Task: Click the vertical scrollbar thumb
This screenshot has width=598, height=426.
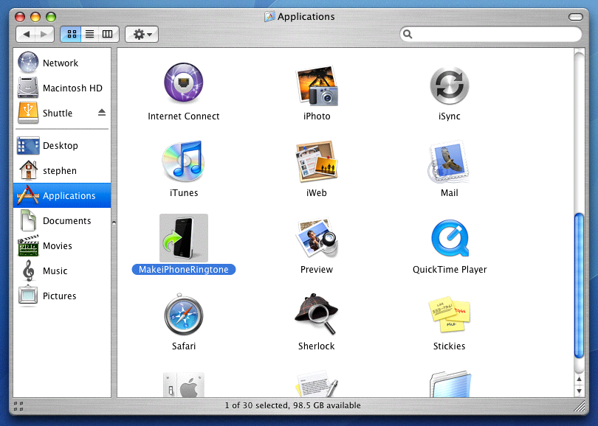Action: 579,285
